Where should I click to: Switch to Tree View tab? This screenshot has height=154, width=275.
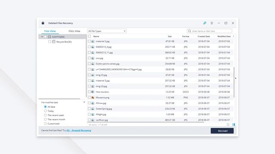pyautogui.click(x=50, y=31)
